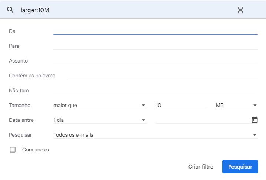Focus the De sender input field
The width and height of the screenshot is (266, 180).
(x=155, y=31)
